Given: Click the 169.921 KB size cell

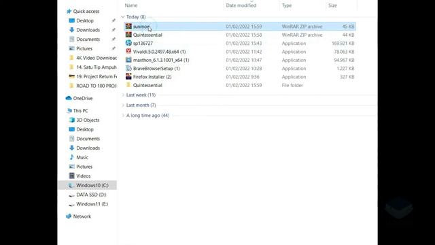Looking at the screenshot, I should point(343,44).
